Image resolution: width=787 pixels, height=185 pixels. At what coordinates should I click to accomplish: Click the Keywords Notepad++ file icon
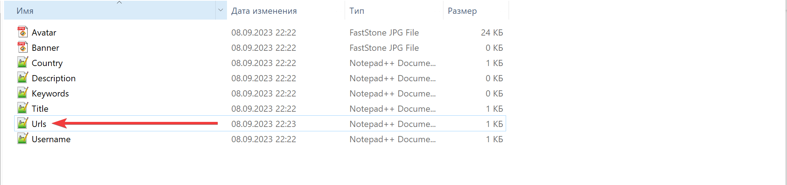pos(23,93)
